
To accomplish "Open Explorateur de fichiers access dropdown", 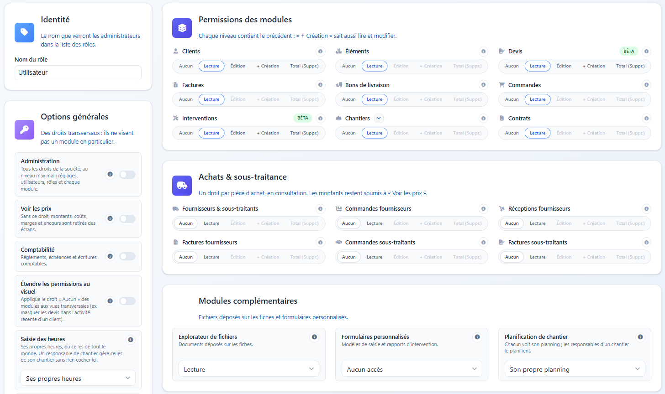I will pyautogui.click(x=249, y=369).
